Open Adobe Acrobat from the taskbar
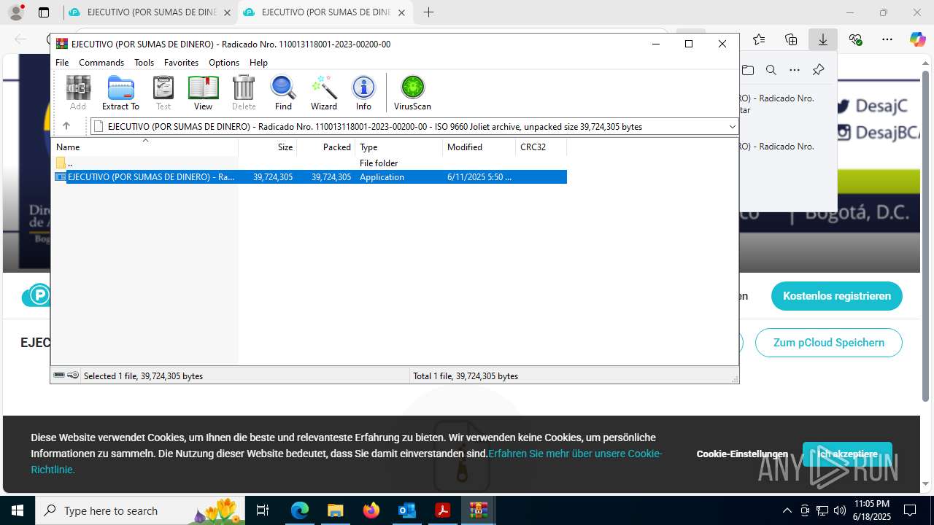The image size is (934, 525). [442, 510]
